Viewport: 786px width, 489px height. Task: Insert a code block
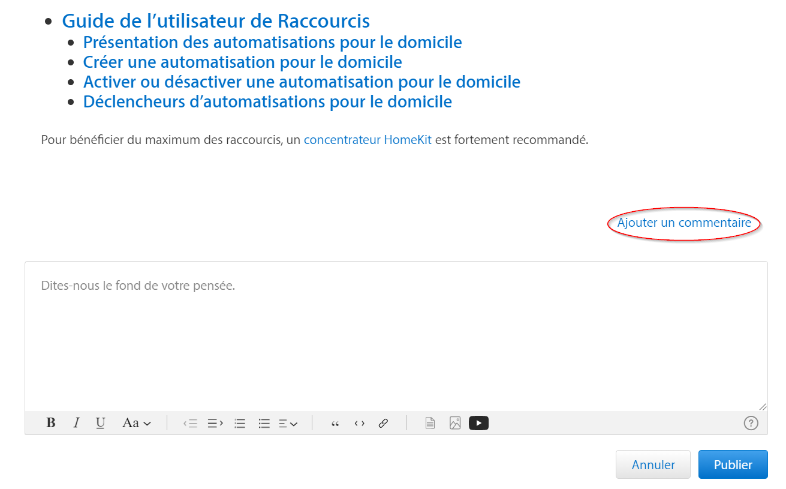pos(359,424)
